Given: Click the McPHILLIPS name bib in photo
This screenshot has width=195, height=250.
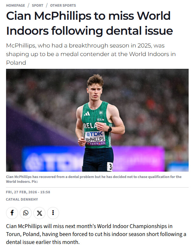Looking at the screenshot, I should pyautogui.click(x=95, y=139).
